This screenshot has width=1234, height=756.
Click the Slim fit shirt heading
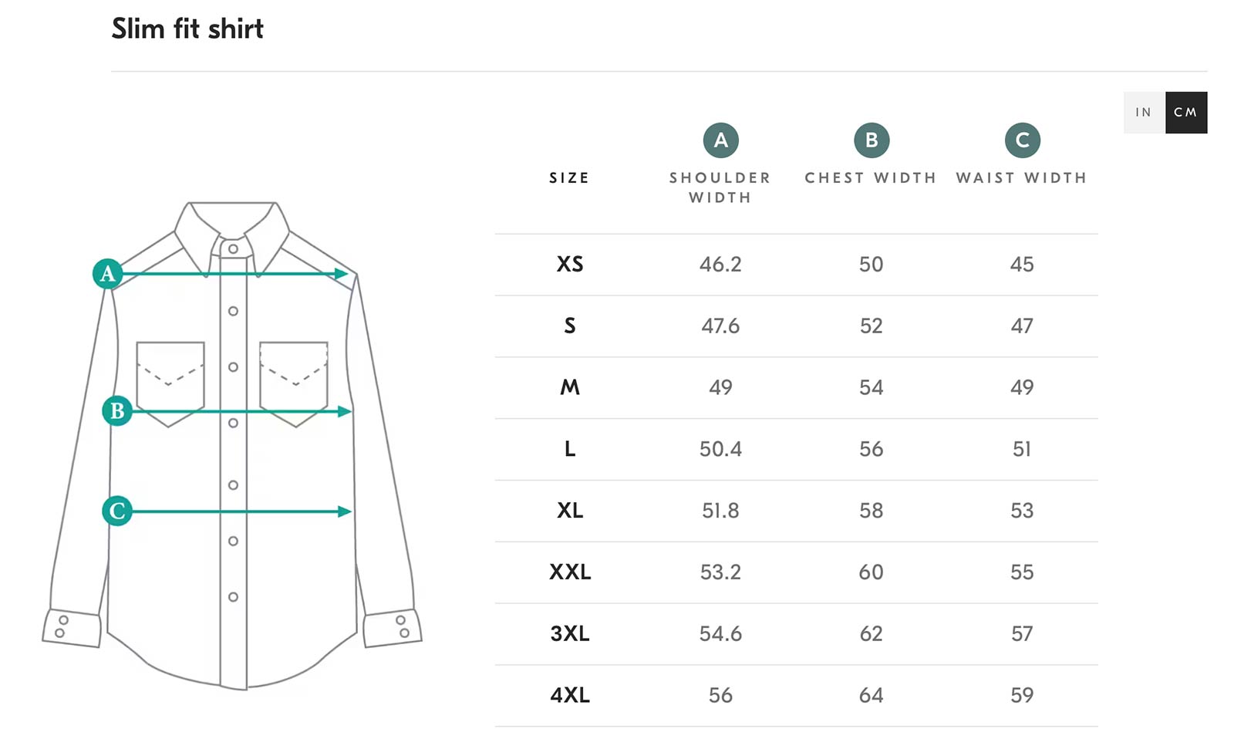coord(187,29)
